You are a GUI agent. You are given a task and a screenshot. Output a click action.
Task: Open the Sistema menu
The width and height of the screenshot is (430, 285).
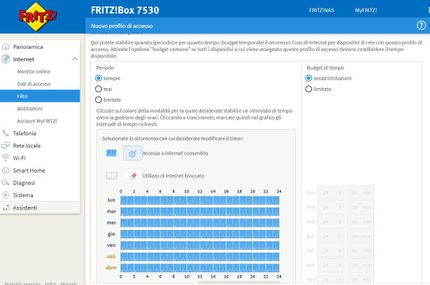tap(40, 195)
